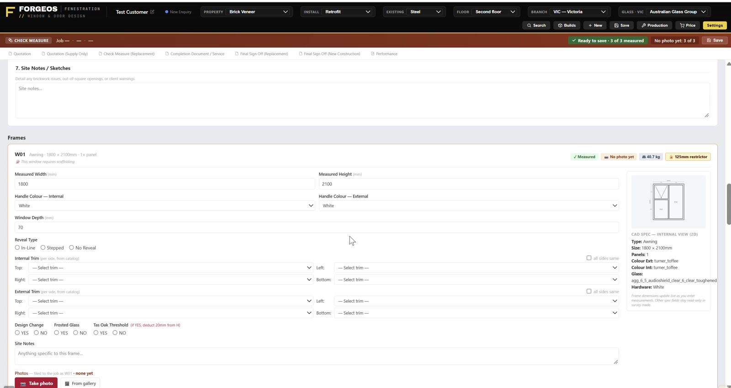Select Stepped reveal type
Screen dimensions: 731x388
click(43, 248)
